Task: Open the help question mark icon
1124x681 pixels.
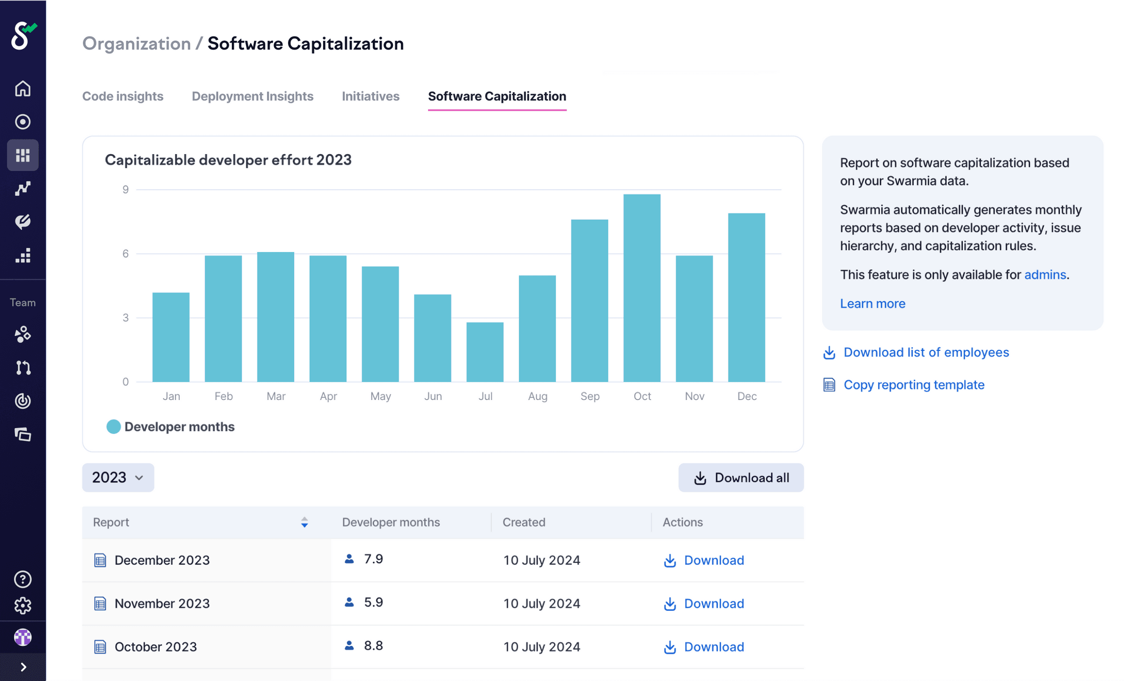Action: click(22, 580)
